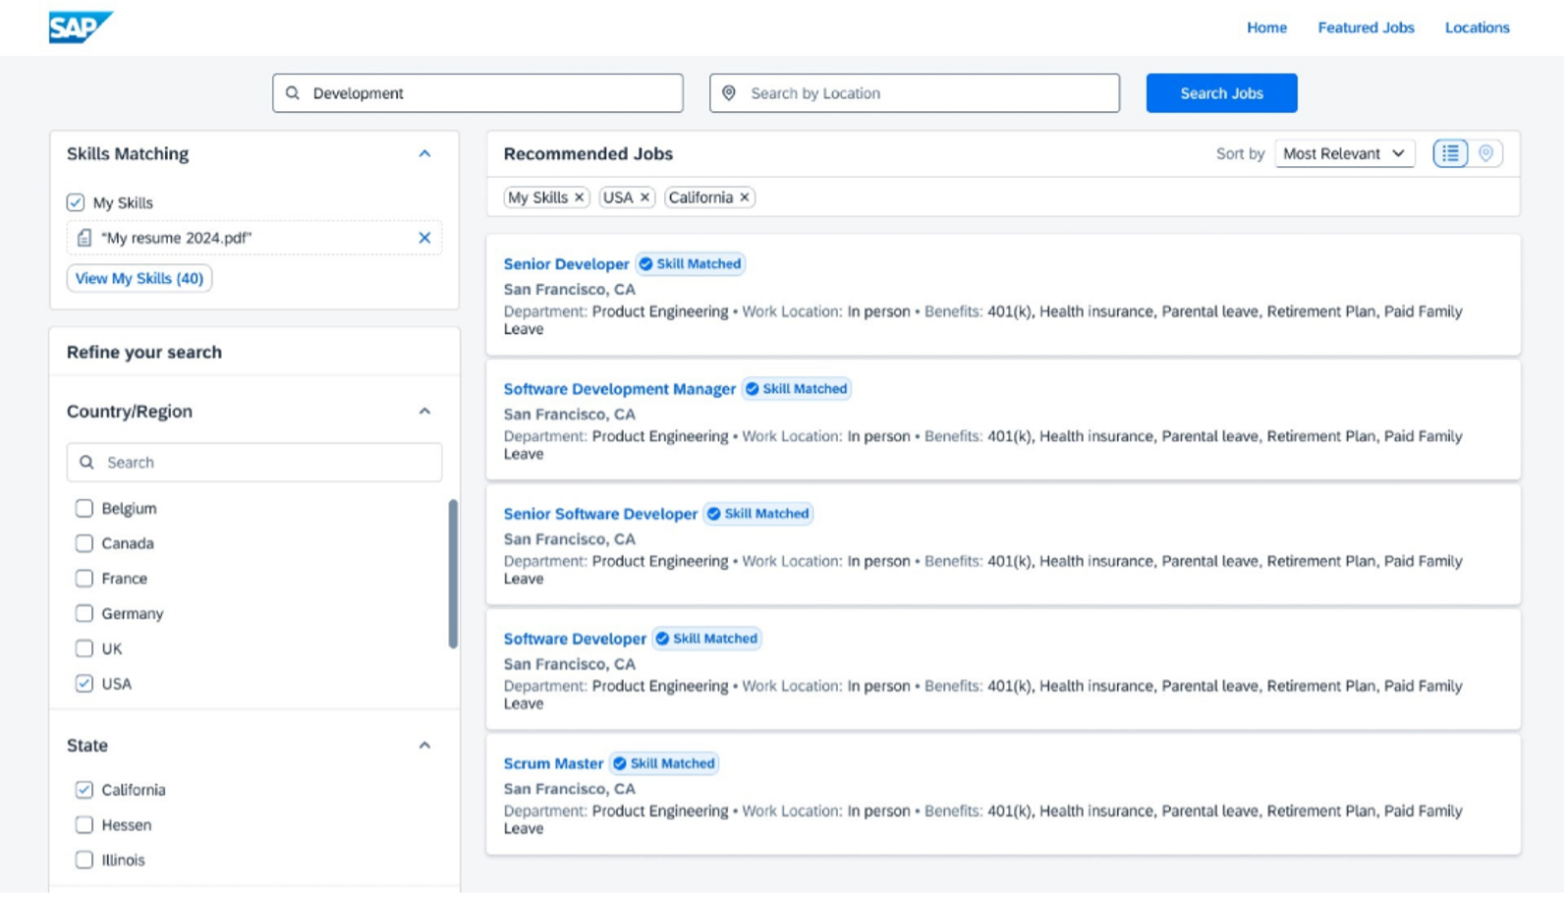Open Locations in top navigation
Image resolution: width=1567 pixels, height=897 pixels.
pos(1480,28)
